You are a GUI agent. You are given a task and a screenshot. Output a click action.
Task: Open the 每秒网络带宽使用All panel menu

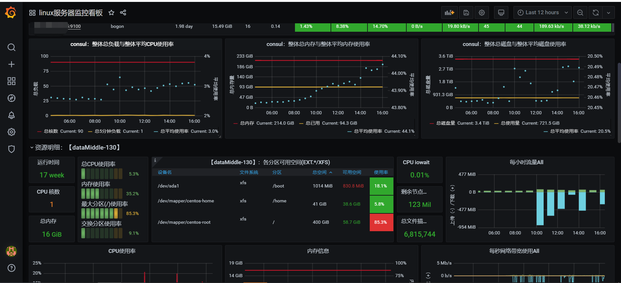point(514,251)
